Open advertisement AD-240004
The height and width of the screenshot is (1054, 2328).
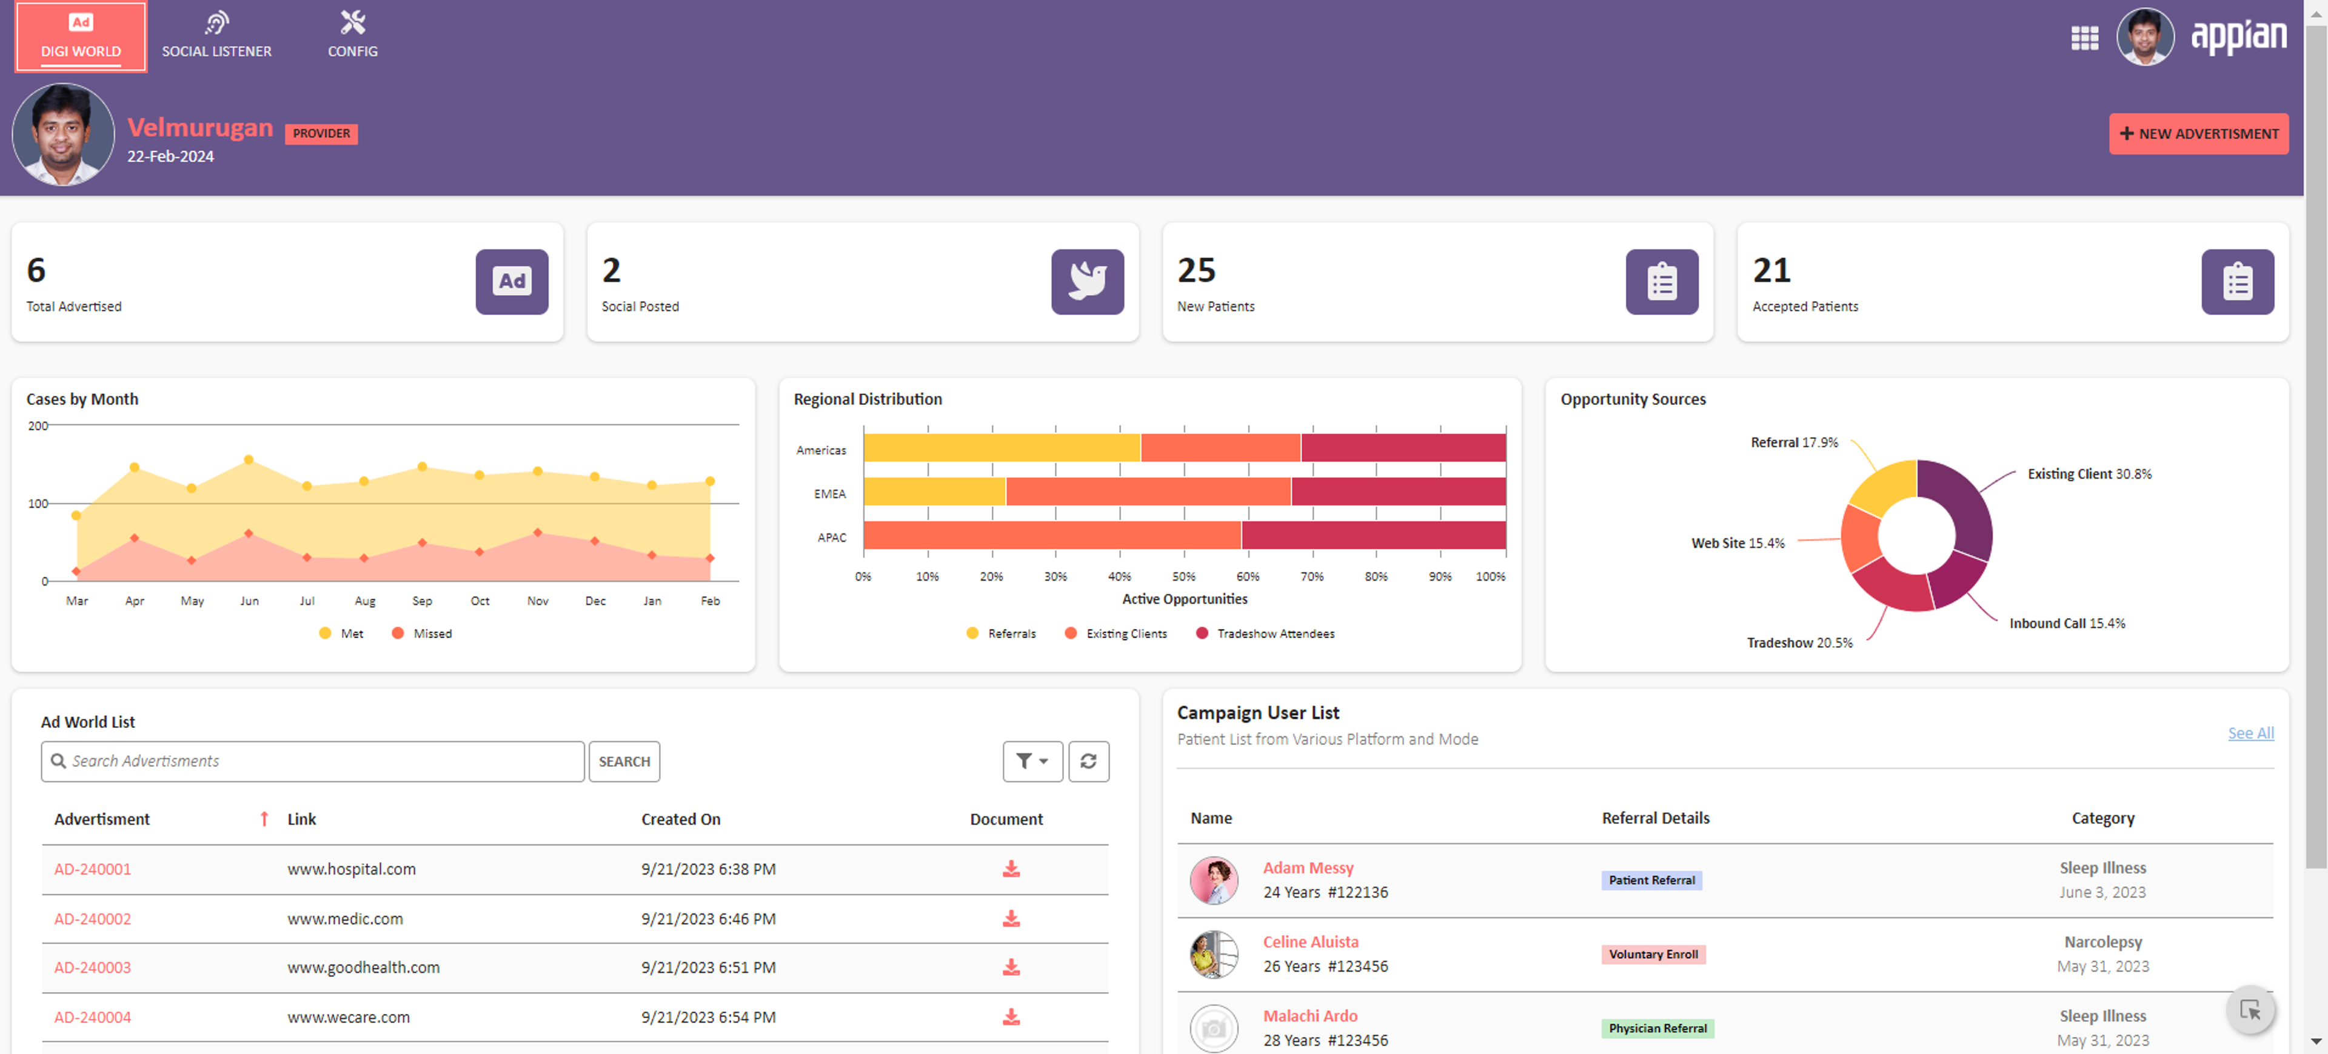[92, 1017]
